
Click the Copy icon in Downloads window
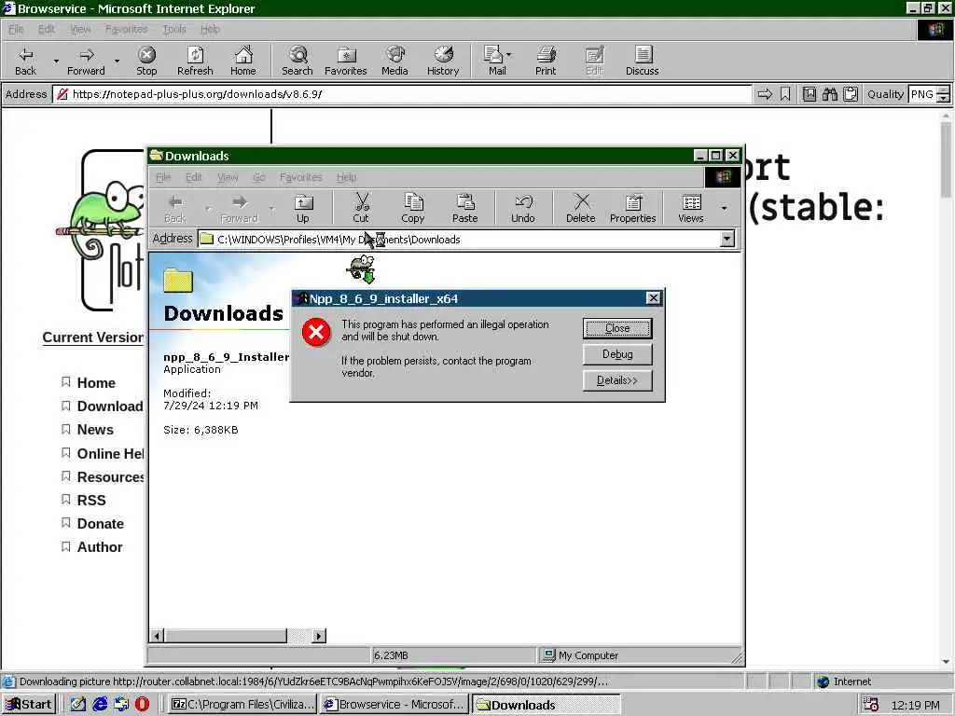(x=413, y=208)
